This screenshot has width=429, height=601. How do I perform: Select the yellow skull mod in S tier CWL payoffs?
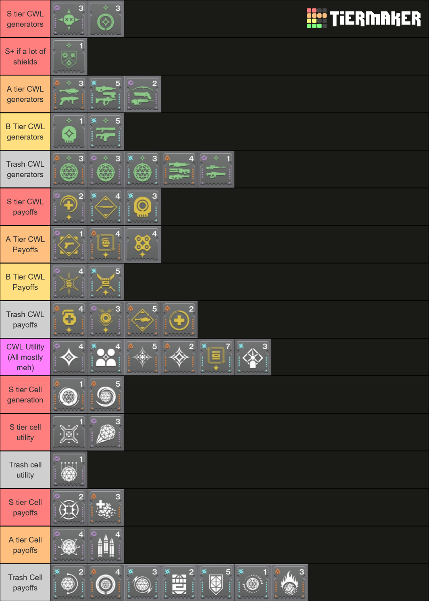click(143, 207)
